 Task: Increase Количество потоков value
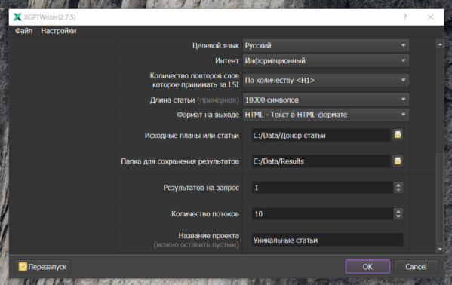tap(398, 211)
